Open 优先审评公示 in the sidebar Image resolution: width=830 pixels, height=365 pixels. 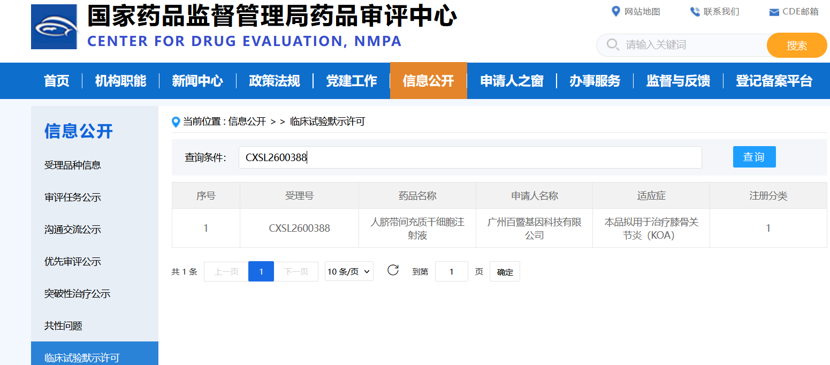(73, 261)
